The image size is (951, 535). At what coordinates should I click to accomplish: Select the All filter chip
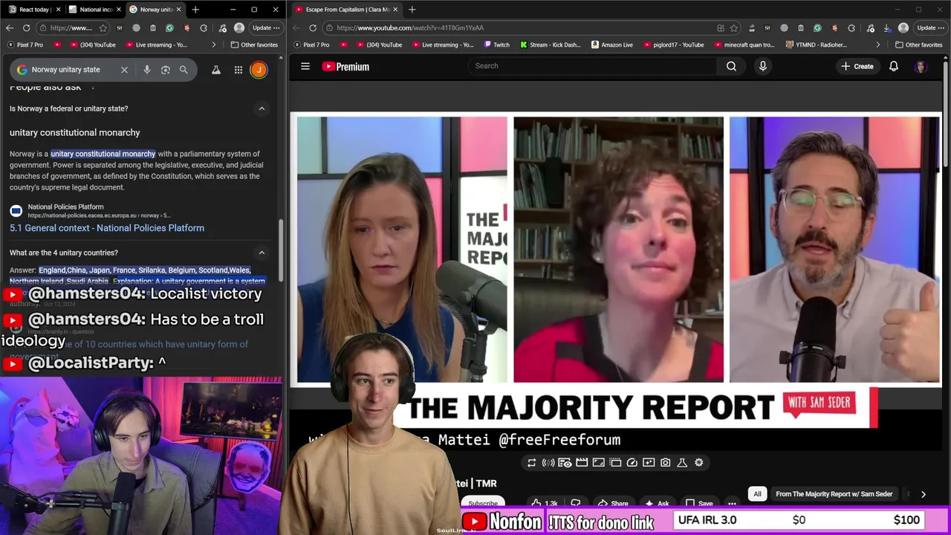pos(757,494)
